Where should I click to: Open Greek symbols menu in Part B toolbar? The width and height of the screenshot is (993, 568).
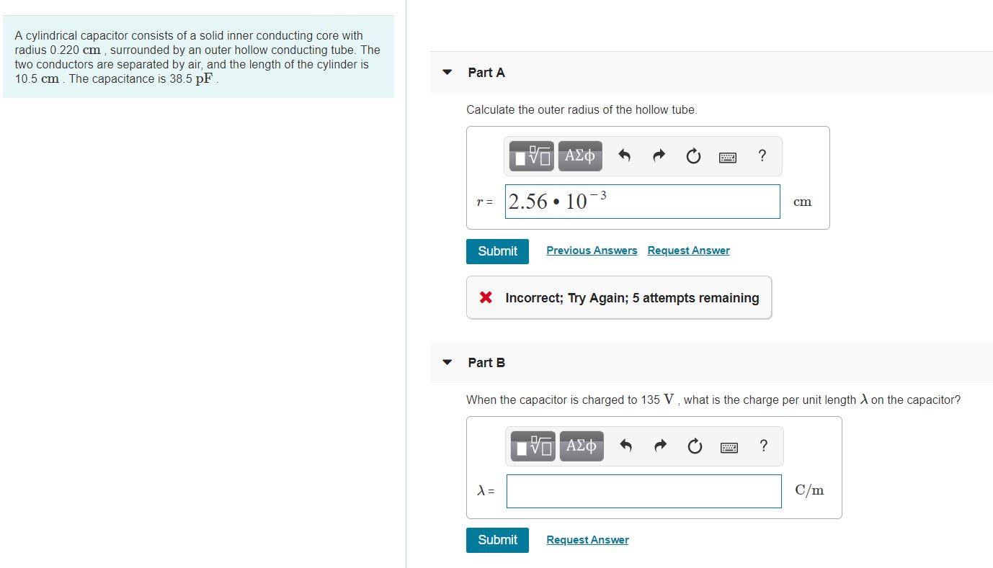[581, 446]
